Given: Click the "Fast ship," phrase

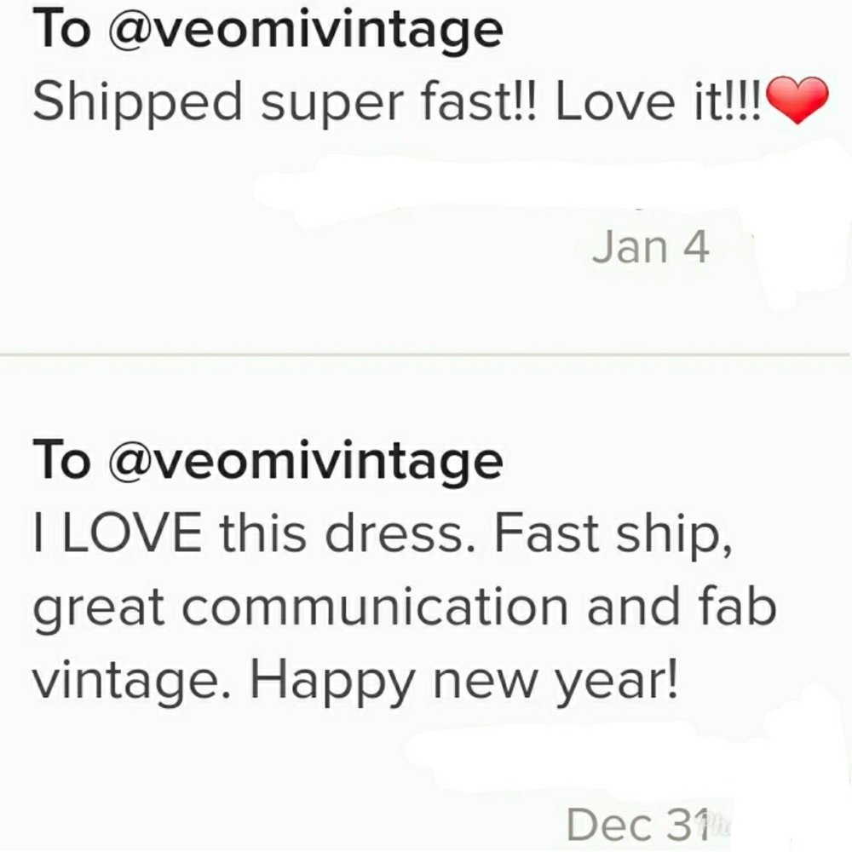Looking at the screenshot, I should (612, 534).
